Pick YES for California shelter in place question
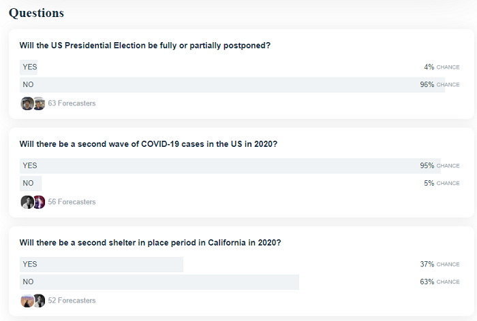The height and width of the screenshot is (321, 477). [x=240, y=265]
